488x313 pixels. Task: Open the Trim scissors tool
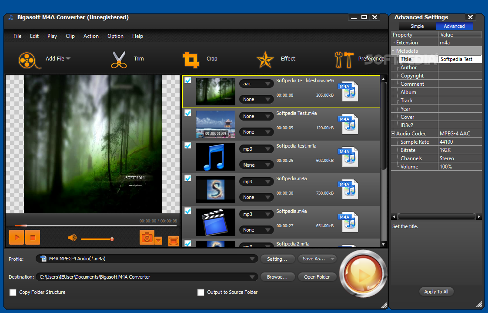point(119,59)
